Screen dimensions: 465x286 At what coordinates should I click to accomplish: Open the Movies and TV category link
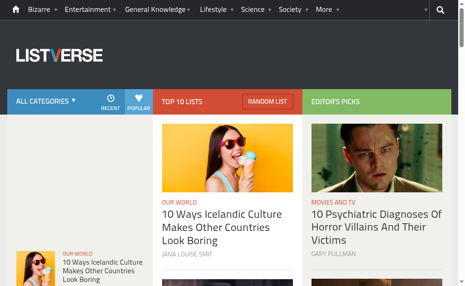[333, 202]
